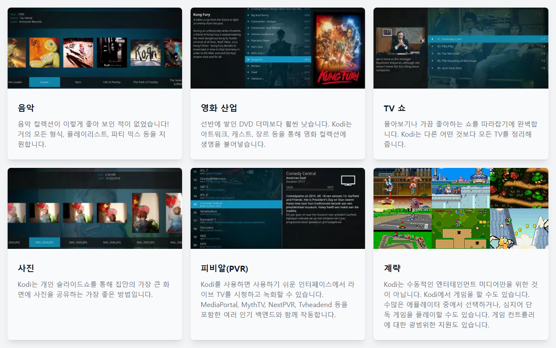Click the 계략 heading
The height and width of the screenshot is (348, 556).
[392, 268]
